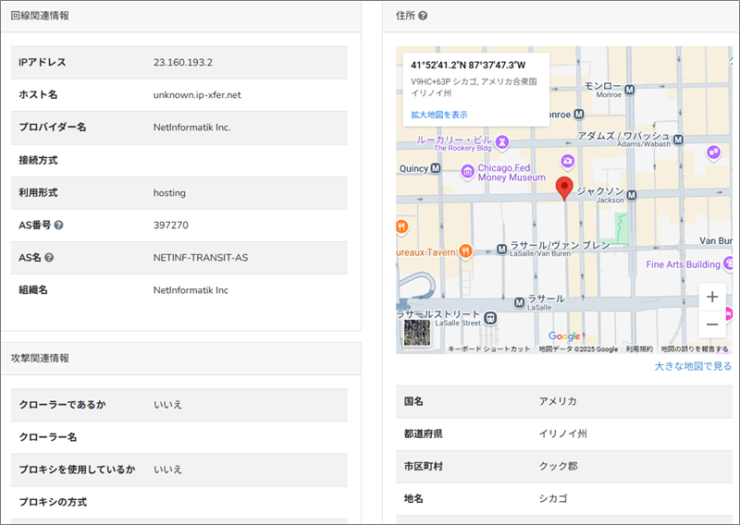Switch to satellite view thumbnail on map
Screen dimensions: 740x525
pos(417,333)
